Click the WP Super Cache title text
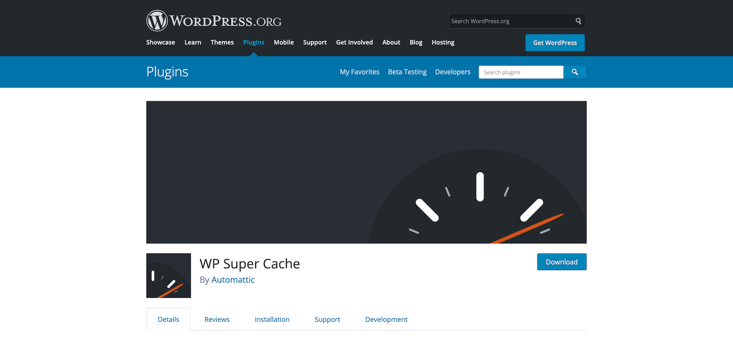Image resolution: width=733 pixels, height=342 pixels. (250, 264)
